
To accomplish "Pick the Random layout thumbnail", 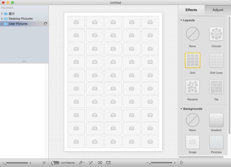I will pos(192,87).
